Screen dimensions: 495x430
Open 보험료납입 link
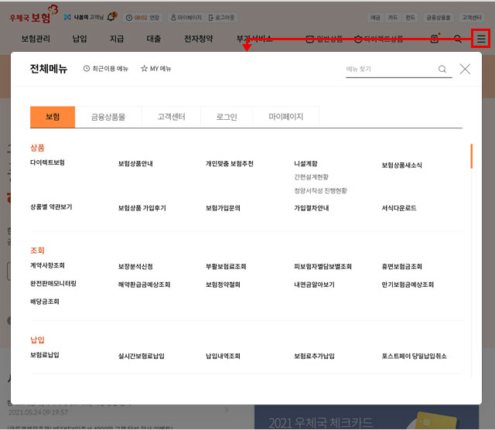point(45,355)
